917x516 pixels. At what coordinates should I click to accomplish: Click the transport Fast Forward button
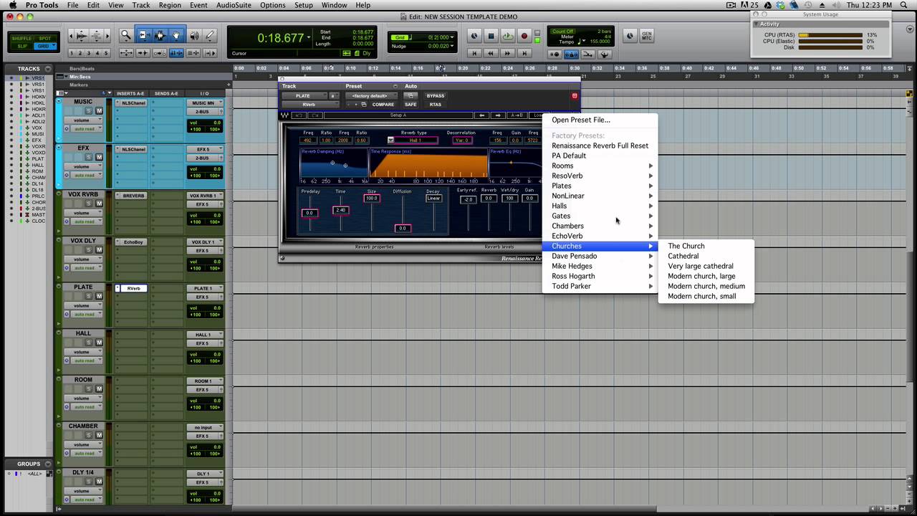[x=508, y=53]
